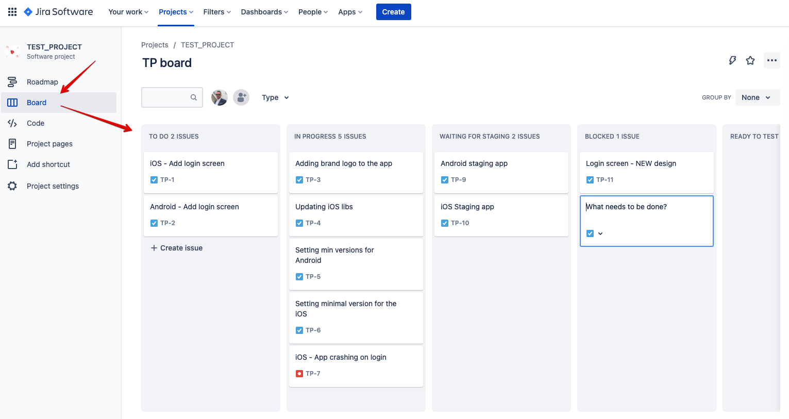Click the board search input field

pos(167,97)
